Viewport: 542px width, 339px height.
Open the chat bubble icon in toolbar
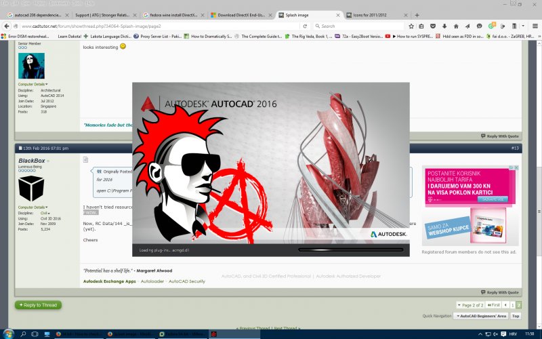tap(479, 26)
